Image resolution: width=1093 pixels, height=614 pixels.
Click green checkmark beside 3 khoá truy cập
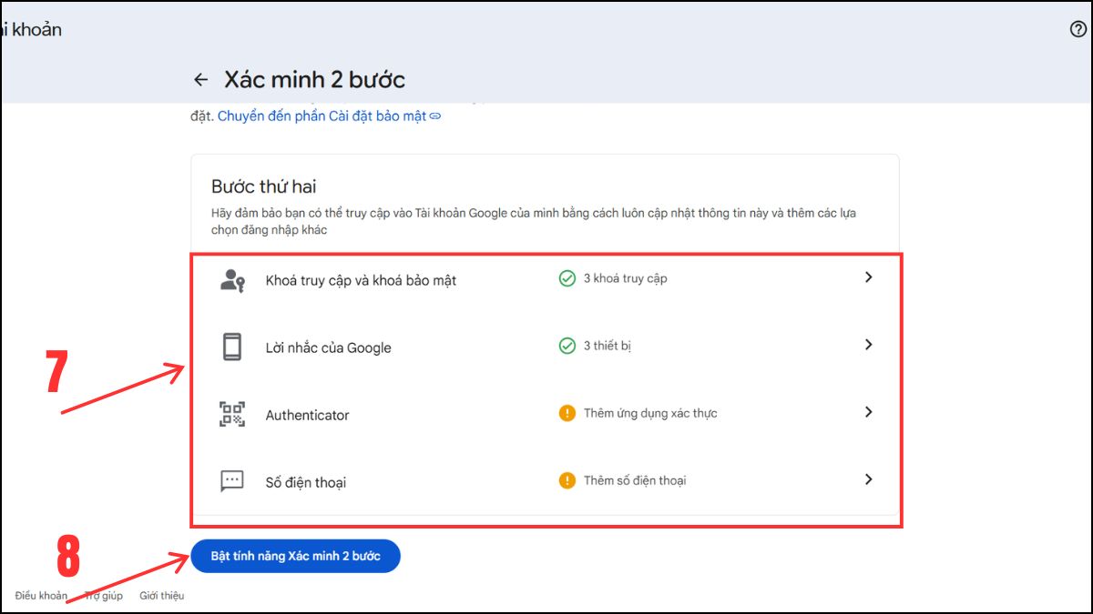[567, 278]
